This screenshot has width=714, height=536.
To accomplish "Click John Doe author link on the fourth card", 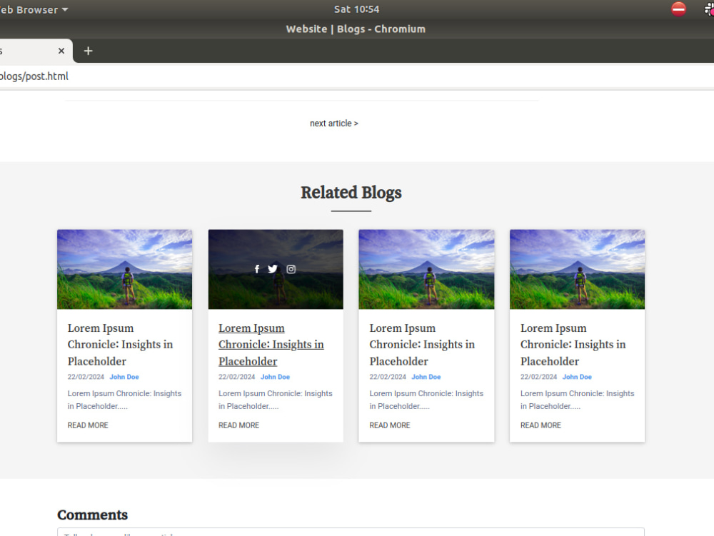I will [577, 377].
